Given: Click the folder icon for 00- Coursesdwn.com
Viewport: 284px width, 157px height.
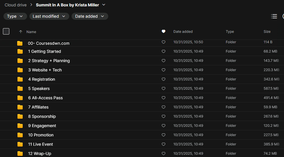Looking at the screenshot, I should [x=20, y=43].
